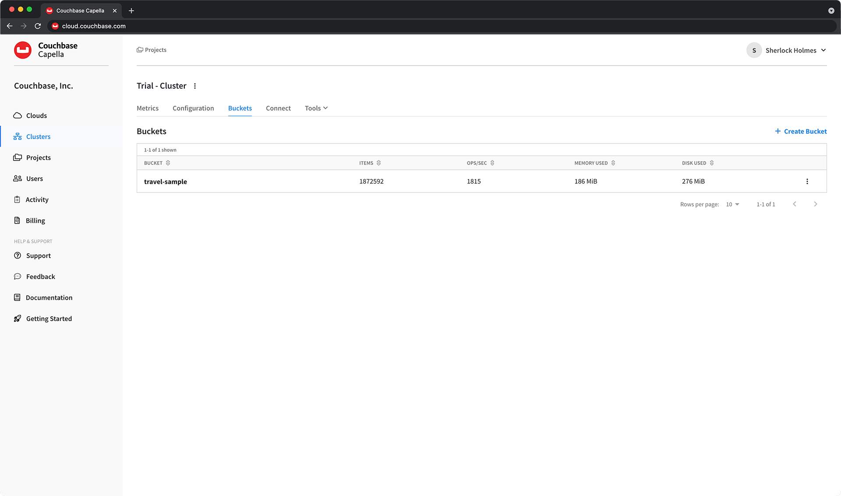Switch to the Metrics tab
The height and width of the screenshot is (496, 841).
[x=148, y=108]
